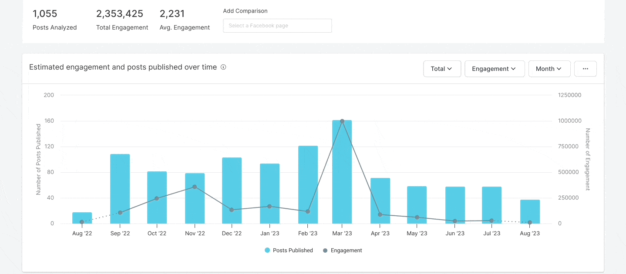Switch time granularity via the Month dropdown
Screen dimensions: 626x274
point(549,69)
